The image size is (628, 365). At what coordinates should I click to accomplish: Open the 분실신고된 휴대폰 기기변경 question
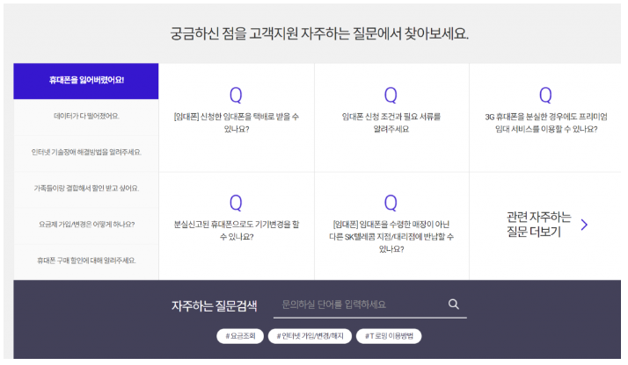tap(236, 230)
